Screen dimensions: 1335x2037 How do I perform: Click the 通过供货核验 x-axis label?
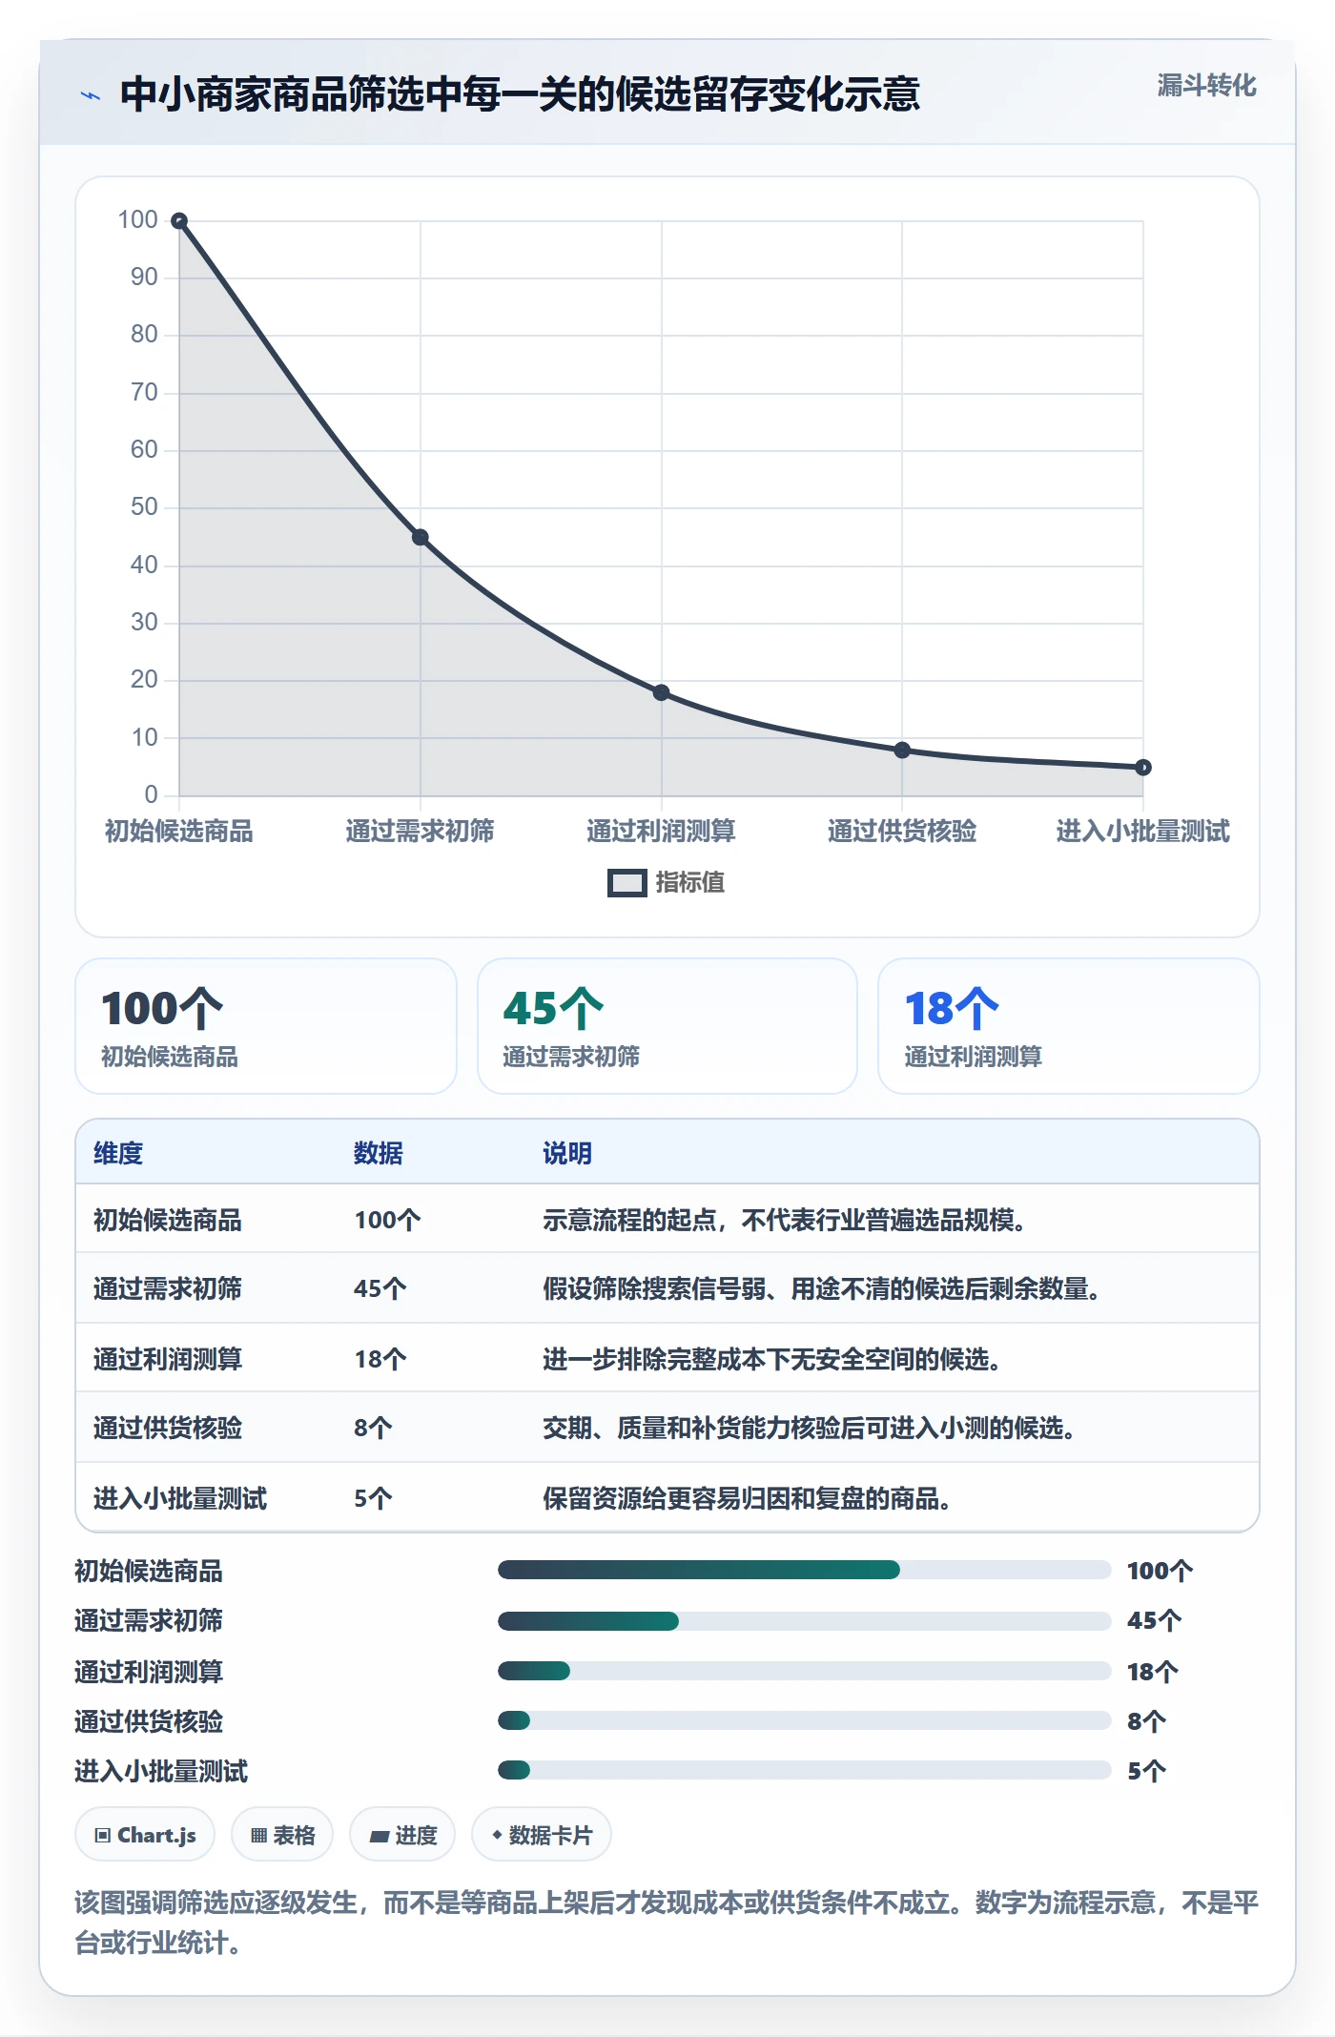coord(902,831)
